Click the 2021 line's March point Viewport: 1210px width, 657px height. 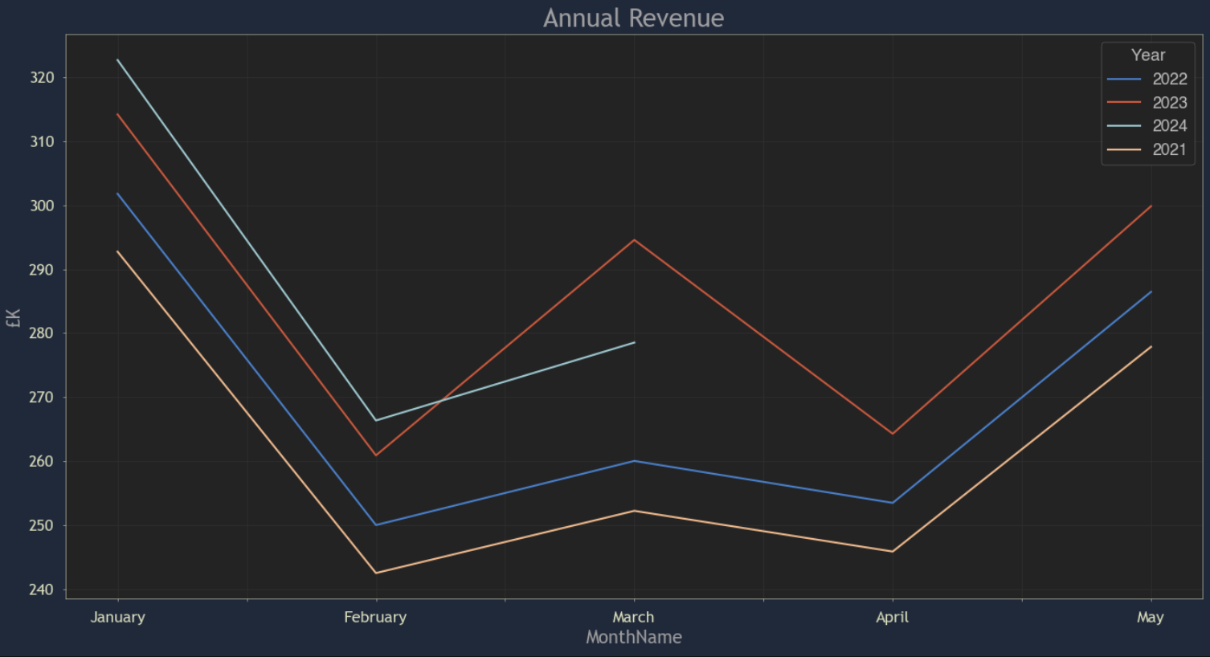[x=634, y=511]
